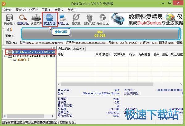
Task: Click the 60.0GB free space disk bar
Action: [101, 34]
